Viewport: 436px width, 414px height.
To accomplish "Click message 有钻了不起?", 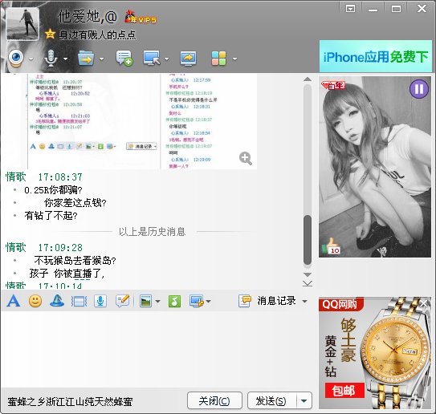I will pos(51,216).
